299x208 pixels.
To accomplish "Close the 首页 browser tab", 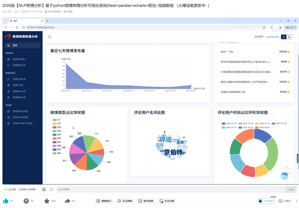I will pyautogui.click(x=42, y=21).
